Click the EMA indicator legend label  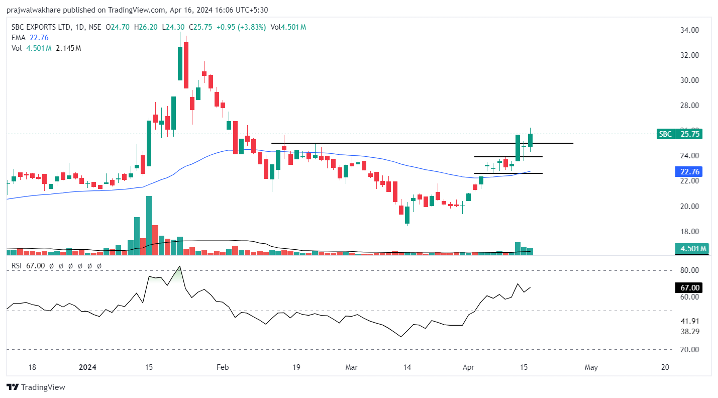click(x=18, y=37)
